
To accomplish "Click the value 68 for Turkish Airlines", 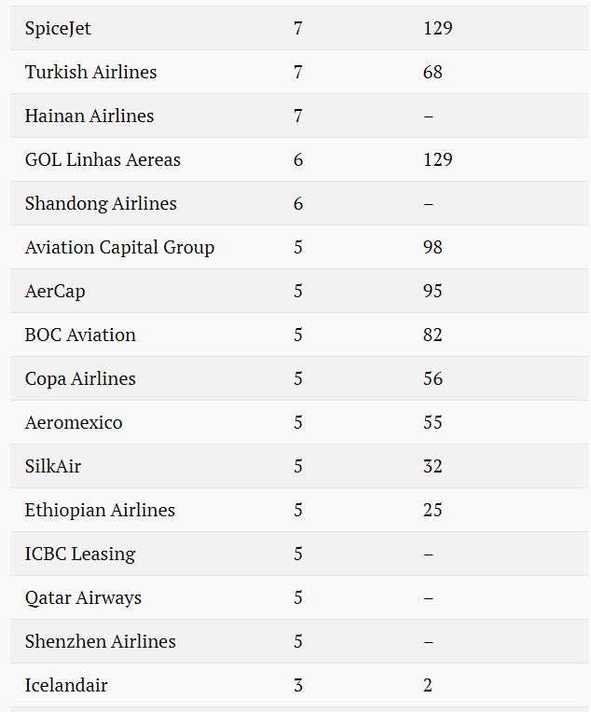I will [433, 72].
